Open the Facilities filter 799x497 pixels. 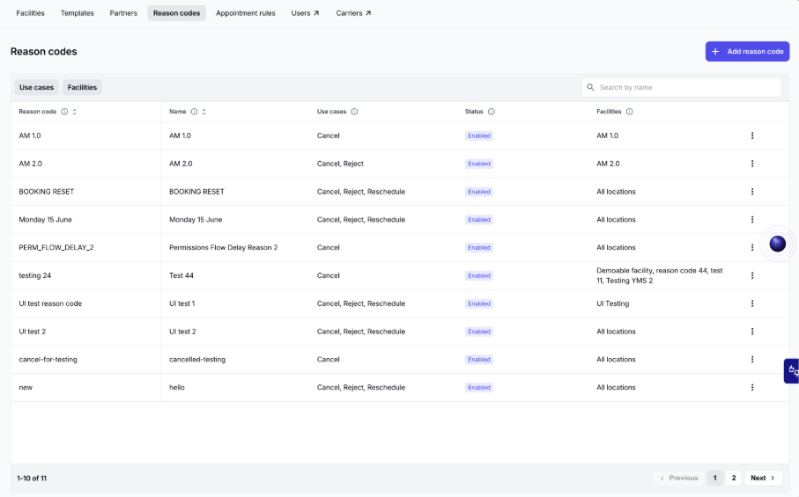click(82, 87)
